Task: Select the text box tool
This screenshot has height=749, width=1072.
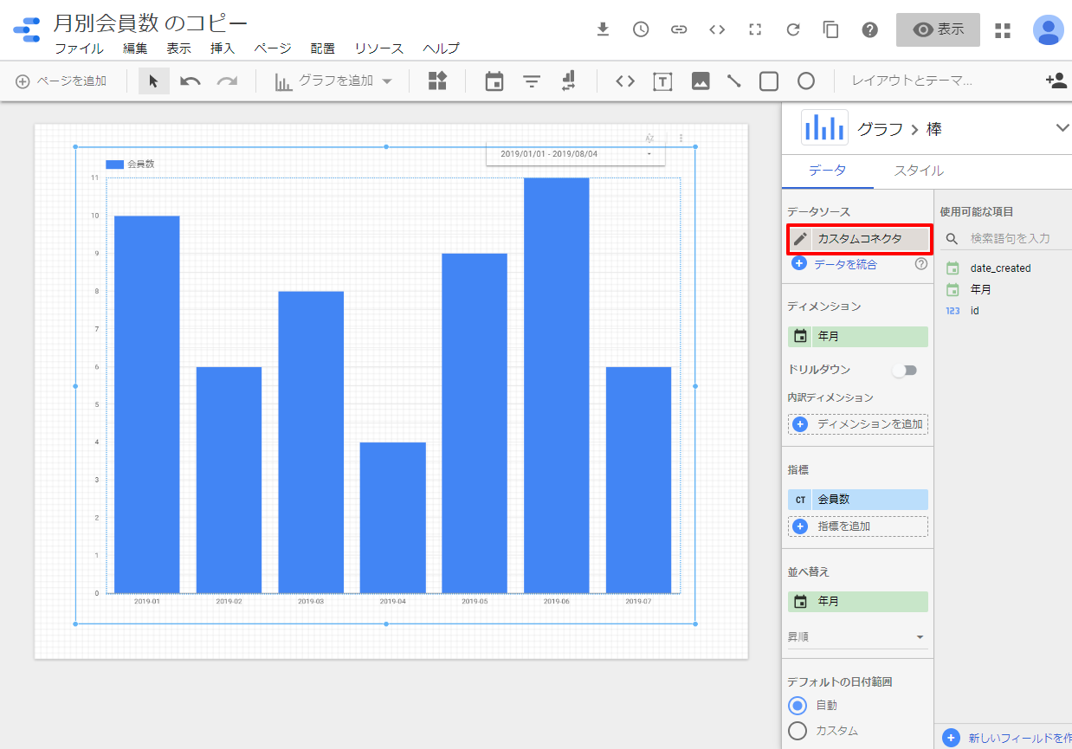Action: 662,81
